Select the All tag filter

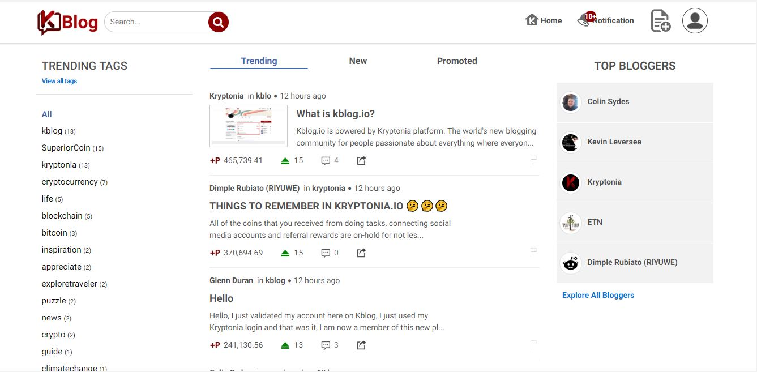47,114
